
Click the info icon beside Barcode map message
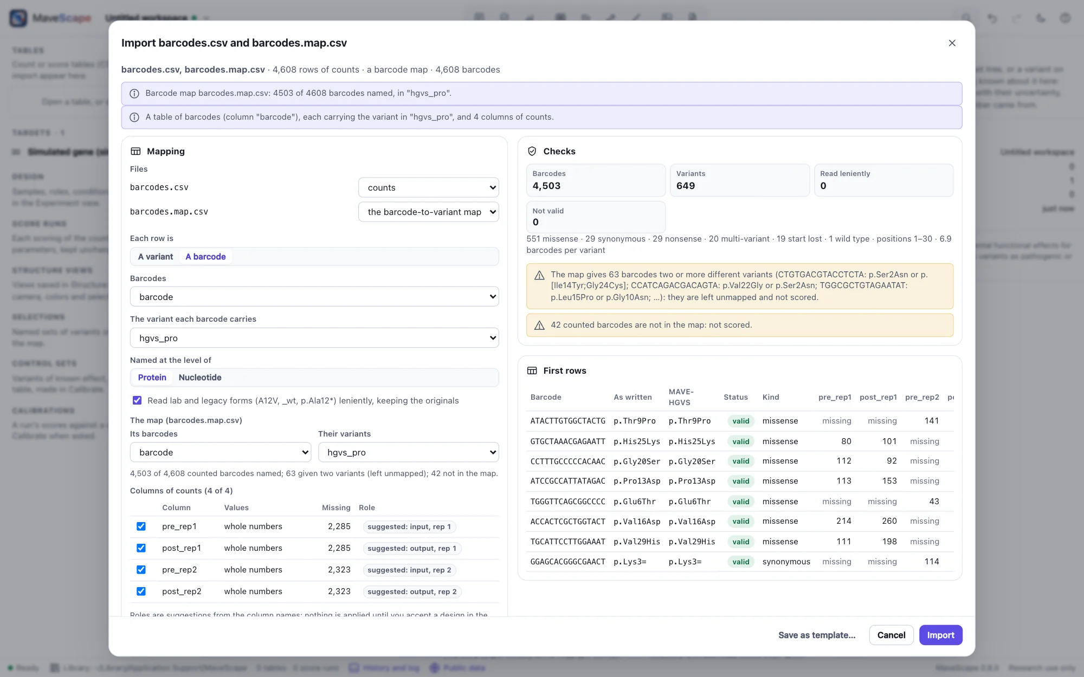click(134, 94)
